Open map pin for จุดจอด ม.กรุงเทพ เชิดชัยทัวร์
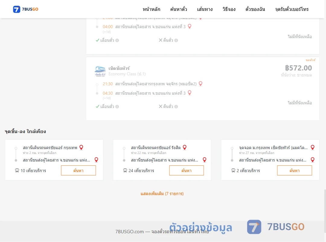This screenshot has height=242, width=326. click(x=312, y=148)
